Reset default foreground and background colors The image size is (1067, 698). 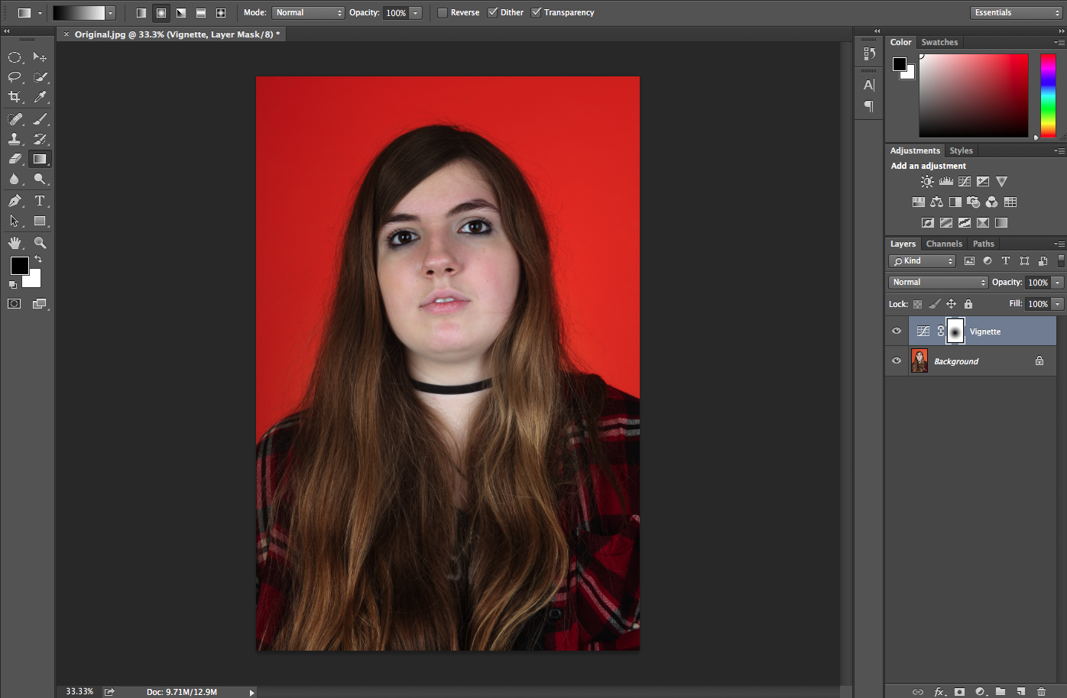(x=13, y=285)
